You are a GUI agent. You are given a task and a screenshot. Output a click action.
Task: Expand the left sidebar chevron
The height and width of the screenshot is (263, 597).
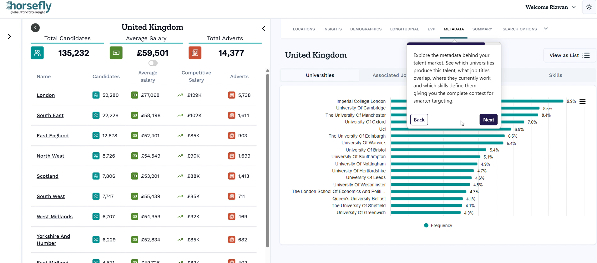[x=10, y=37]
